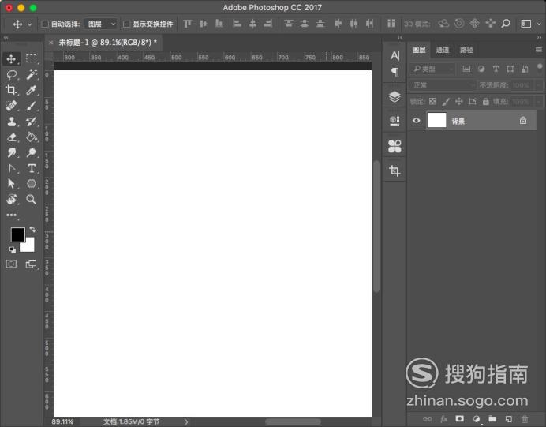Switch to the 路径 tab
The height and width of the screenshot is (427, 546).
(x=466, y=50)
